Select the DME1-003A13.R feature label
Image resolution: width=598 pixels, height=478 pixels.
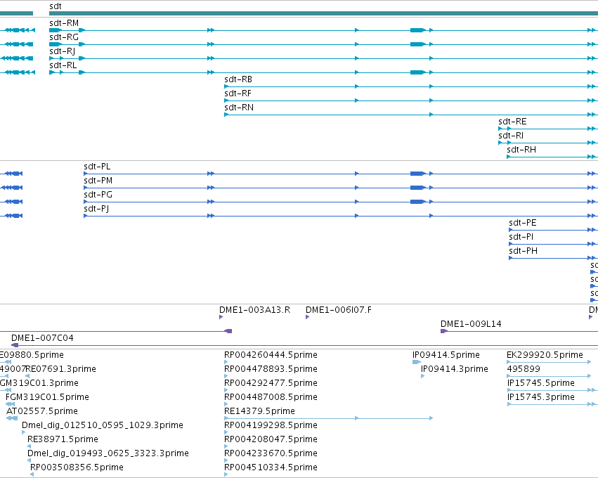click(255, 310)
